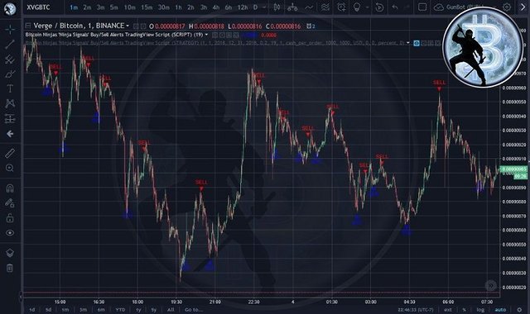Click the timezone clock (UTC-7) label
Screen dimensions: 530x314
[x=416, y=309]
